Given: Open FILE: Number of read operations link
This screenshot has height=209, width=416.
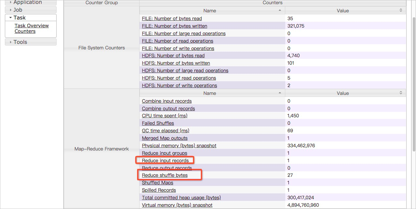Looking at the screenshot, I should pos(178,41).
